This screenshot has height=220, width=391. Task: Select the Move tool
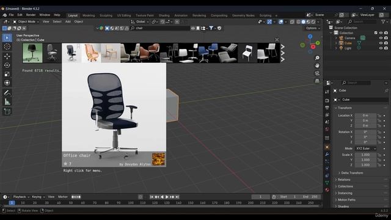(x=7, y=56)
